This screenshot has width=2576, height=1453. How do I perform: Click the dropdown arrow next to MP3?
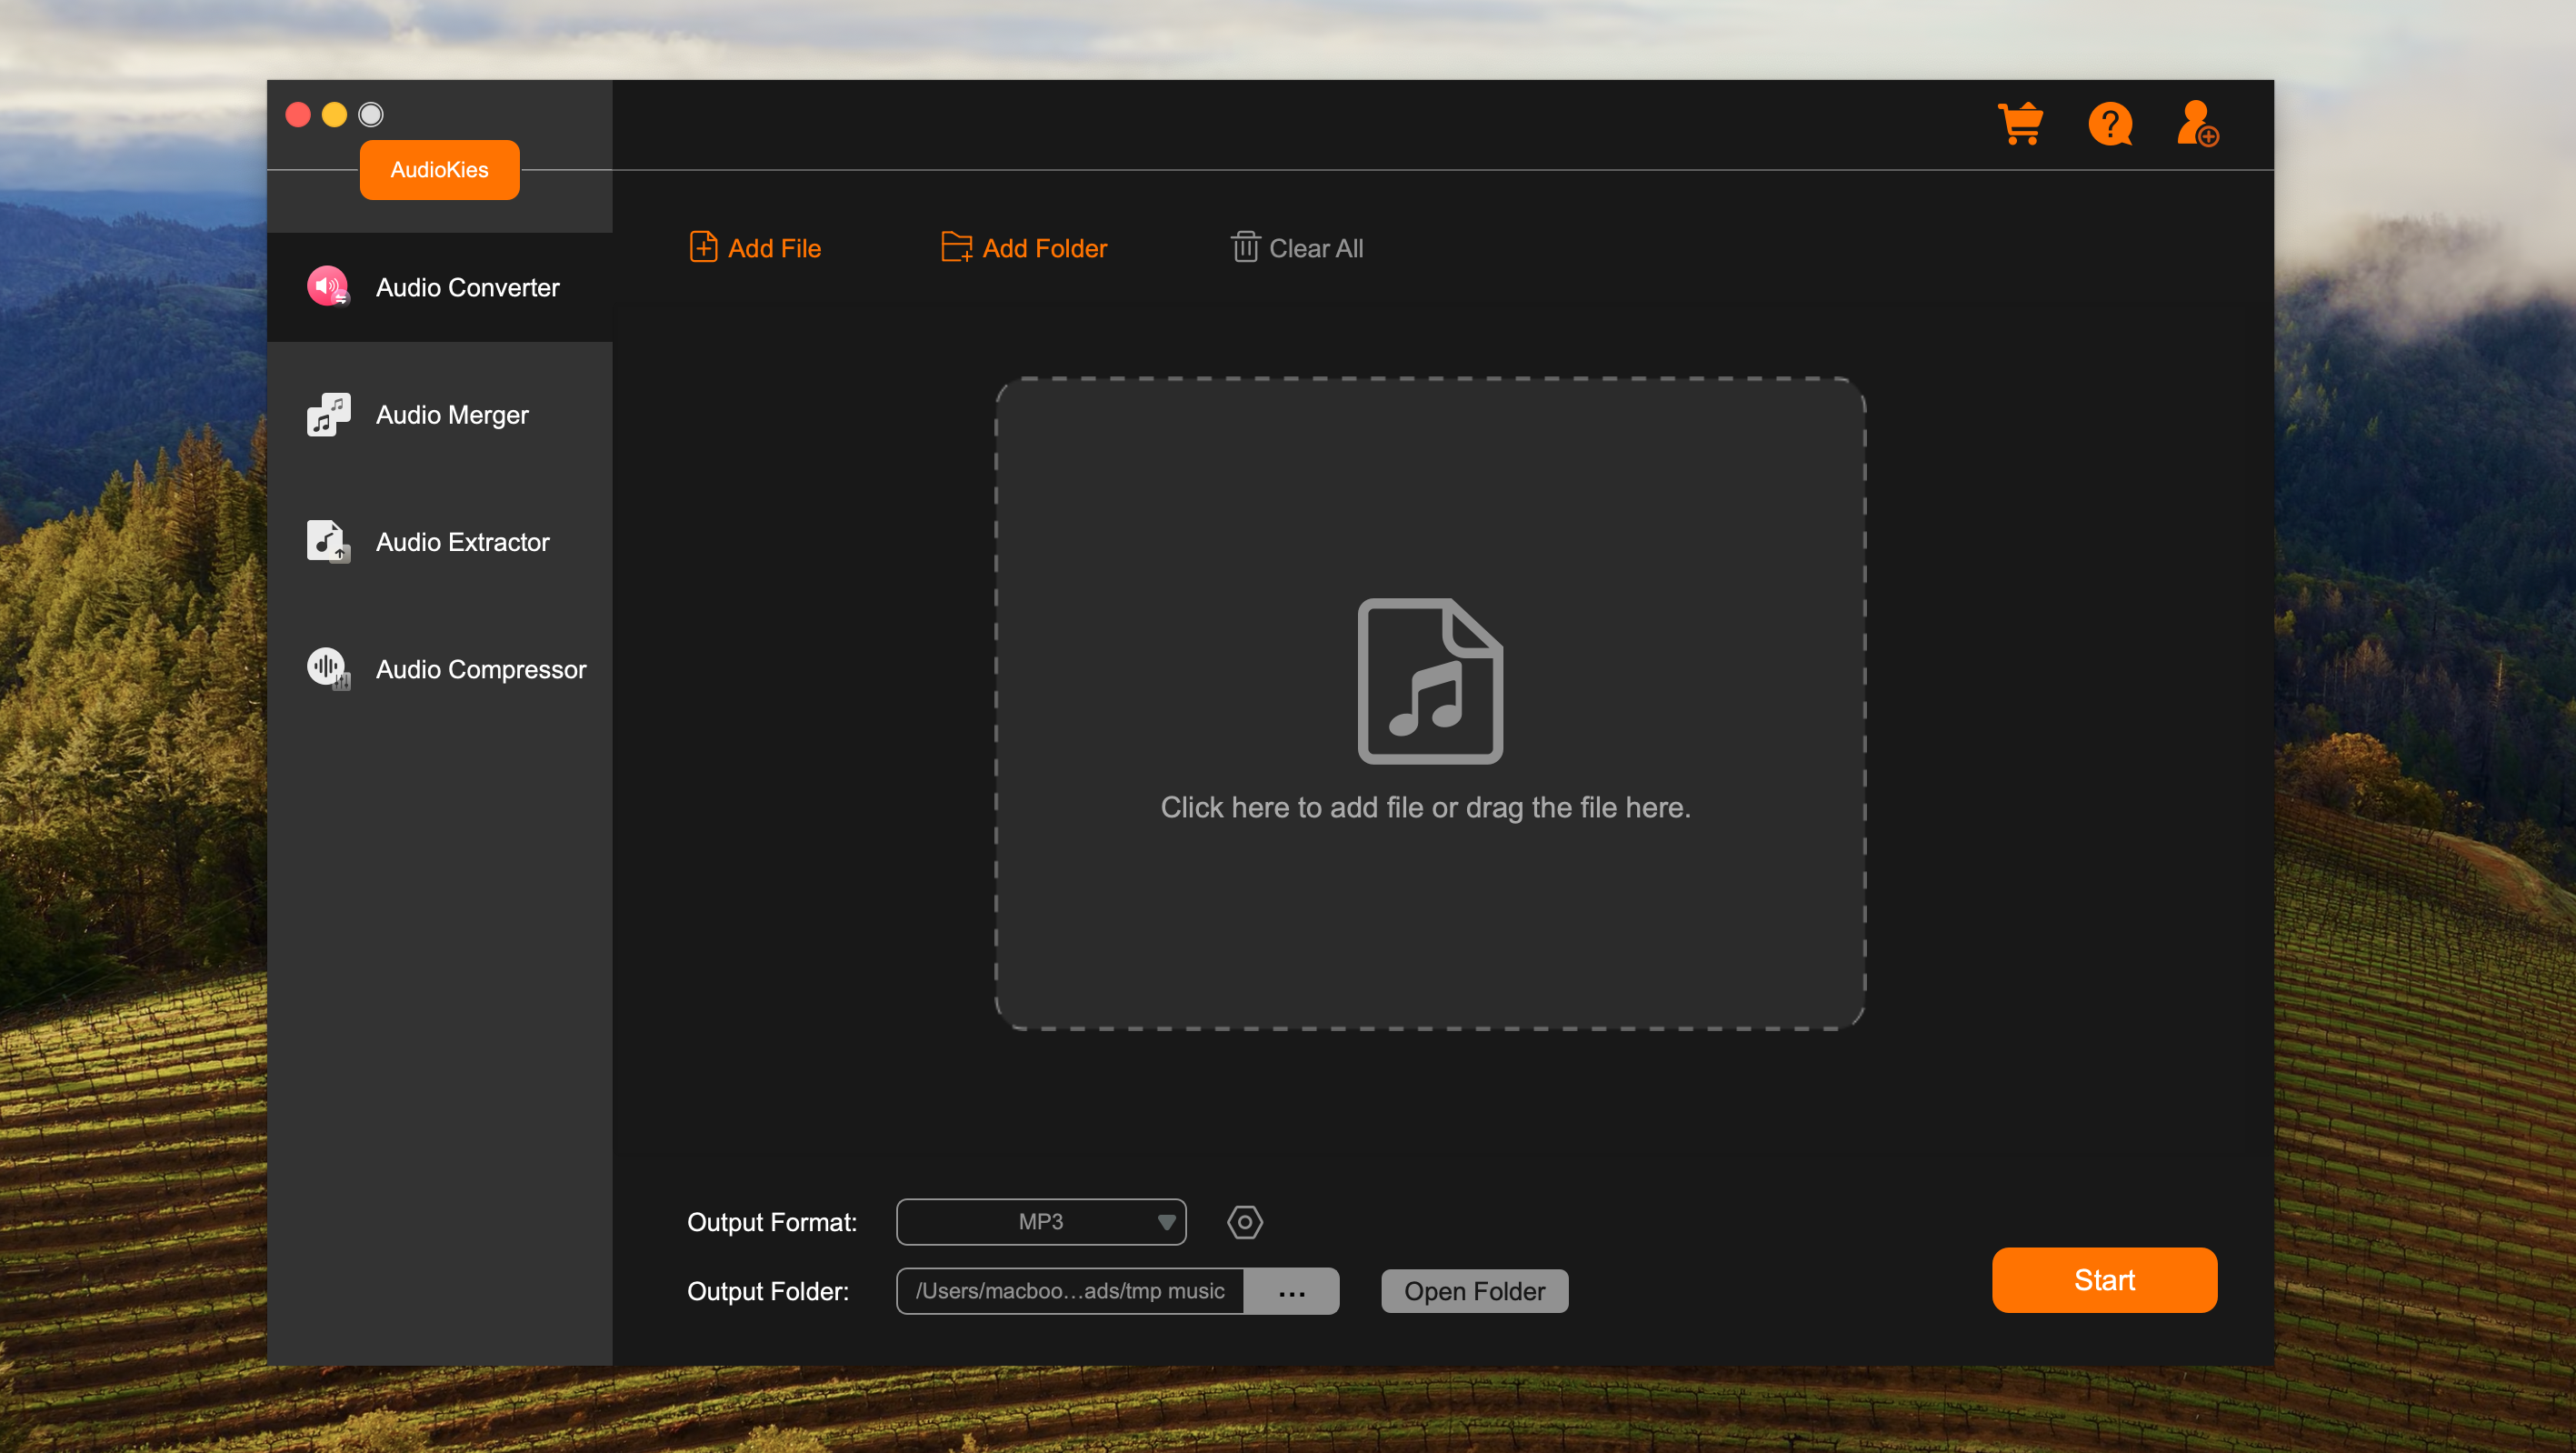tap(1166, 1222)
